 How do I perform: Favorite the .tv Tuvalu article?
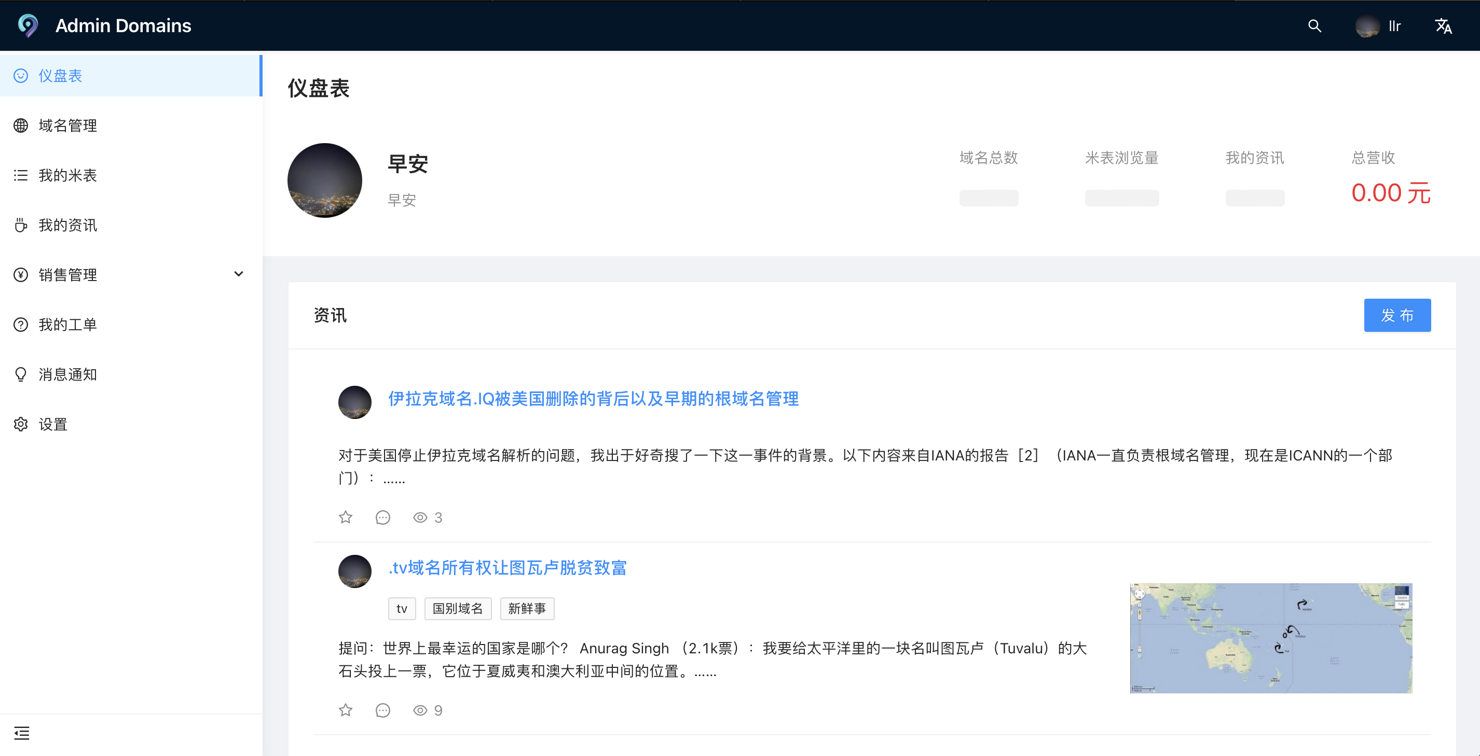[x=345, y=710]
